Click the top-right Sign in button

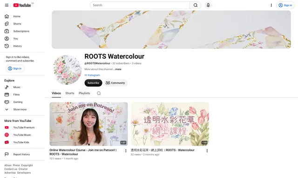[x=285, y=5]
